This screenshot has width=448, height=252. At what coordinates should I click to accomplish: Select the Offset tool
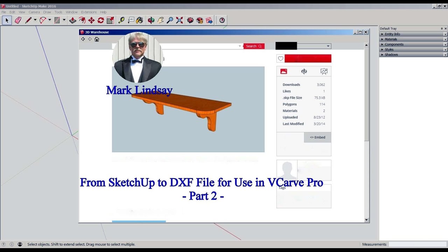tap(82, 20)
